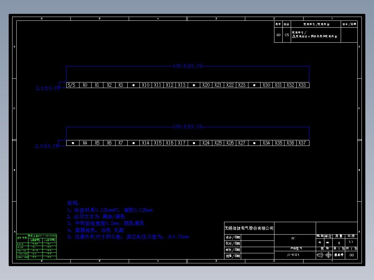
Task: Select the X7 label cell
Action: 121,143
